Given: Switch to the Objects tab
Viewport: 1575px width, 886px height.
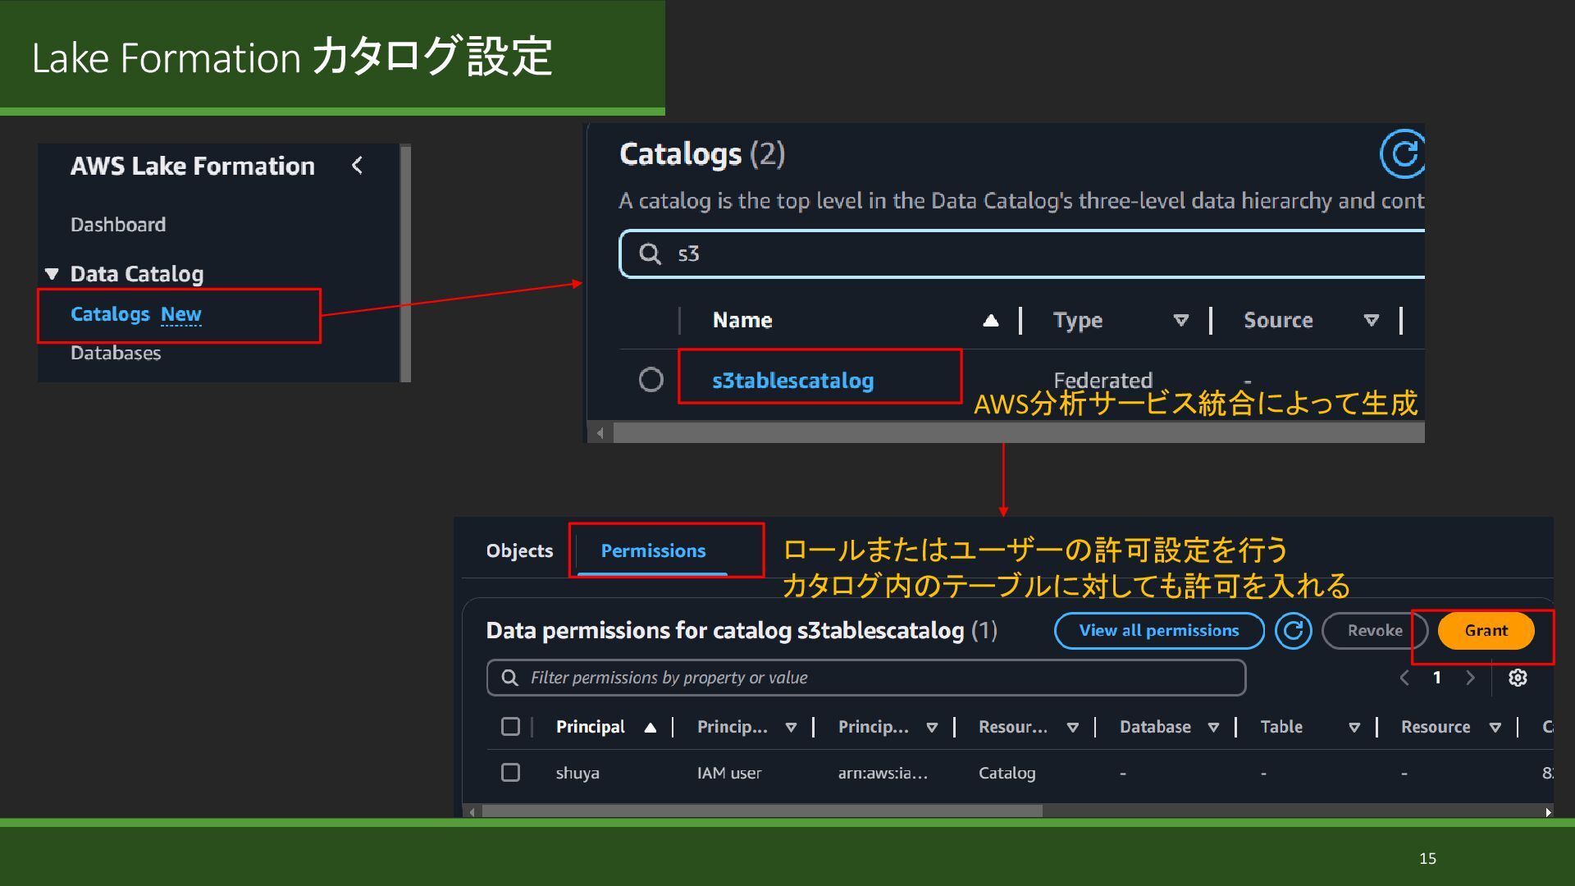Looking at the screenshot, I should pos(519,551).
